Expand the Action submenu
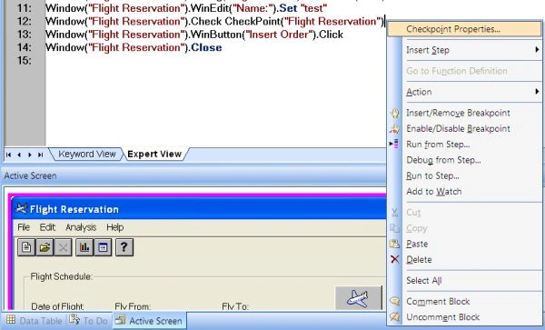Viewport: 545px width, 330px height. (x=464, y=92)
